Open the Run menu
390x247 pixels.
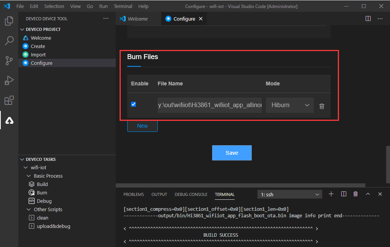click(104, 6)
